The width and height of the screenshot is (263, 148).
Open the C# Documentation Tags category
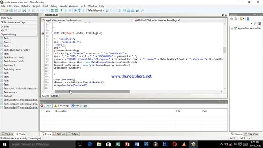coord(19,22)
